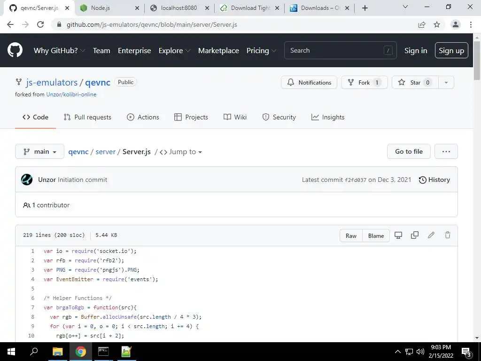Click js-emulators owner link
This screenshot has height=361, width=481.
52,82
